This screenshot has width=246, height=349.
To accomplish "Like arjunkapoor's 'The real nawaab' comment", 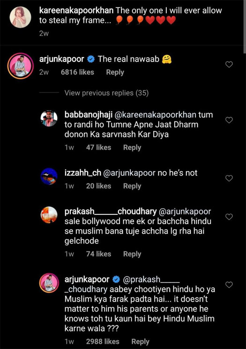I will (x=229, y=65).
